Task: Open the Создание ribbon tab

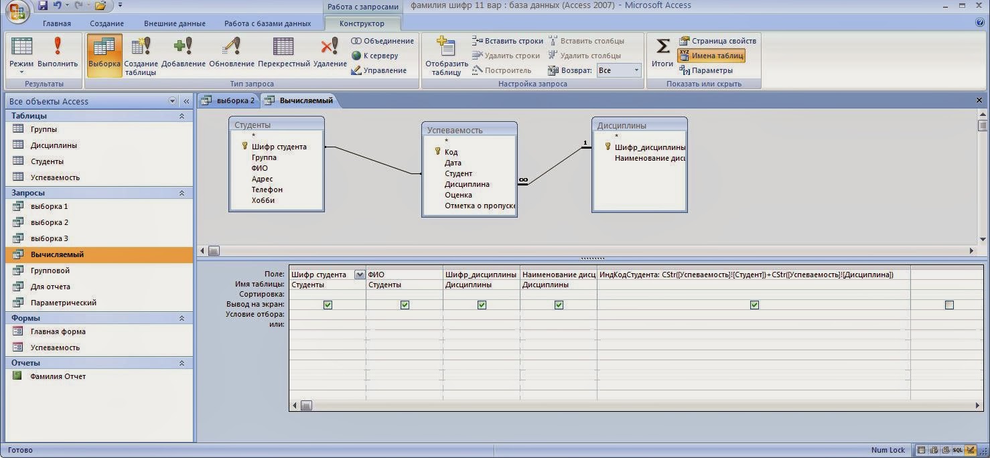Action: (x=107, y=23)
